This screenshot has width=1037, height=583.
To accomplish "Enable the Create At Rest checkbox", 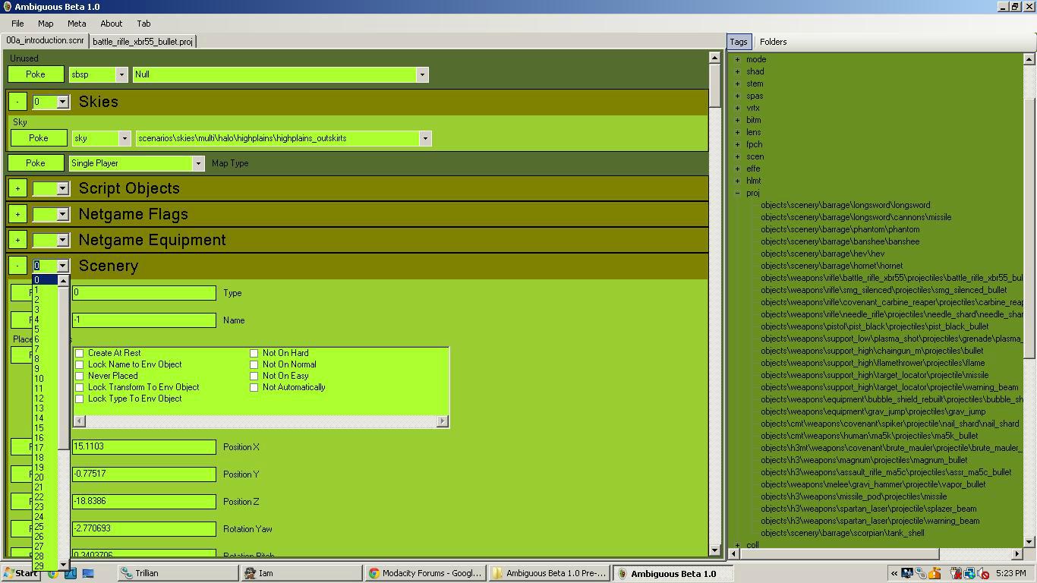I will tap(80, 353).
